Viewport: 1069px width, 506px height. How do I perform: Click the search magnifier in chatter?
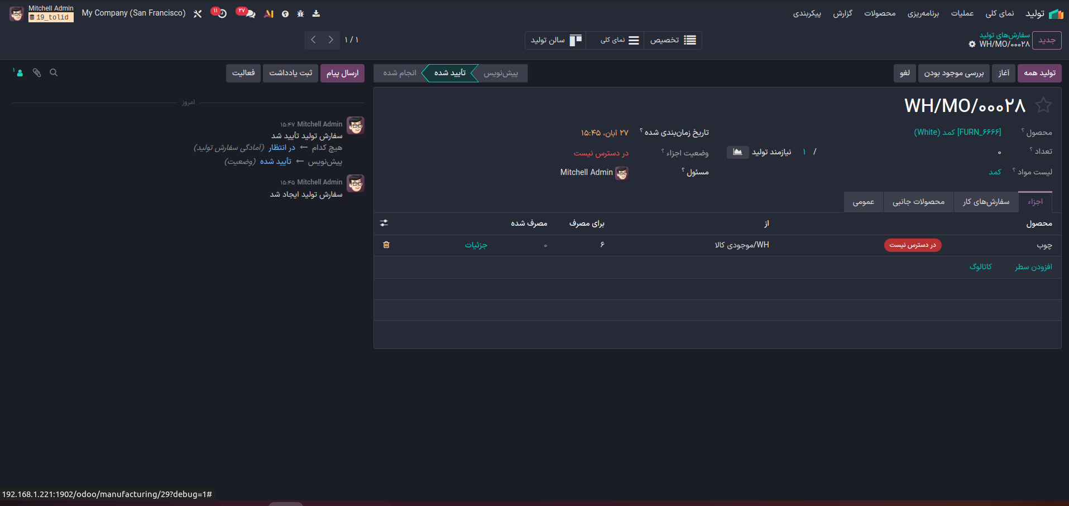click(54, 72)
